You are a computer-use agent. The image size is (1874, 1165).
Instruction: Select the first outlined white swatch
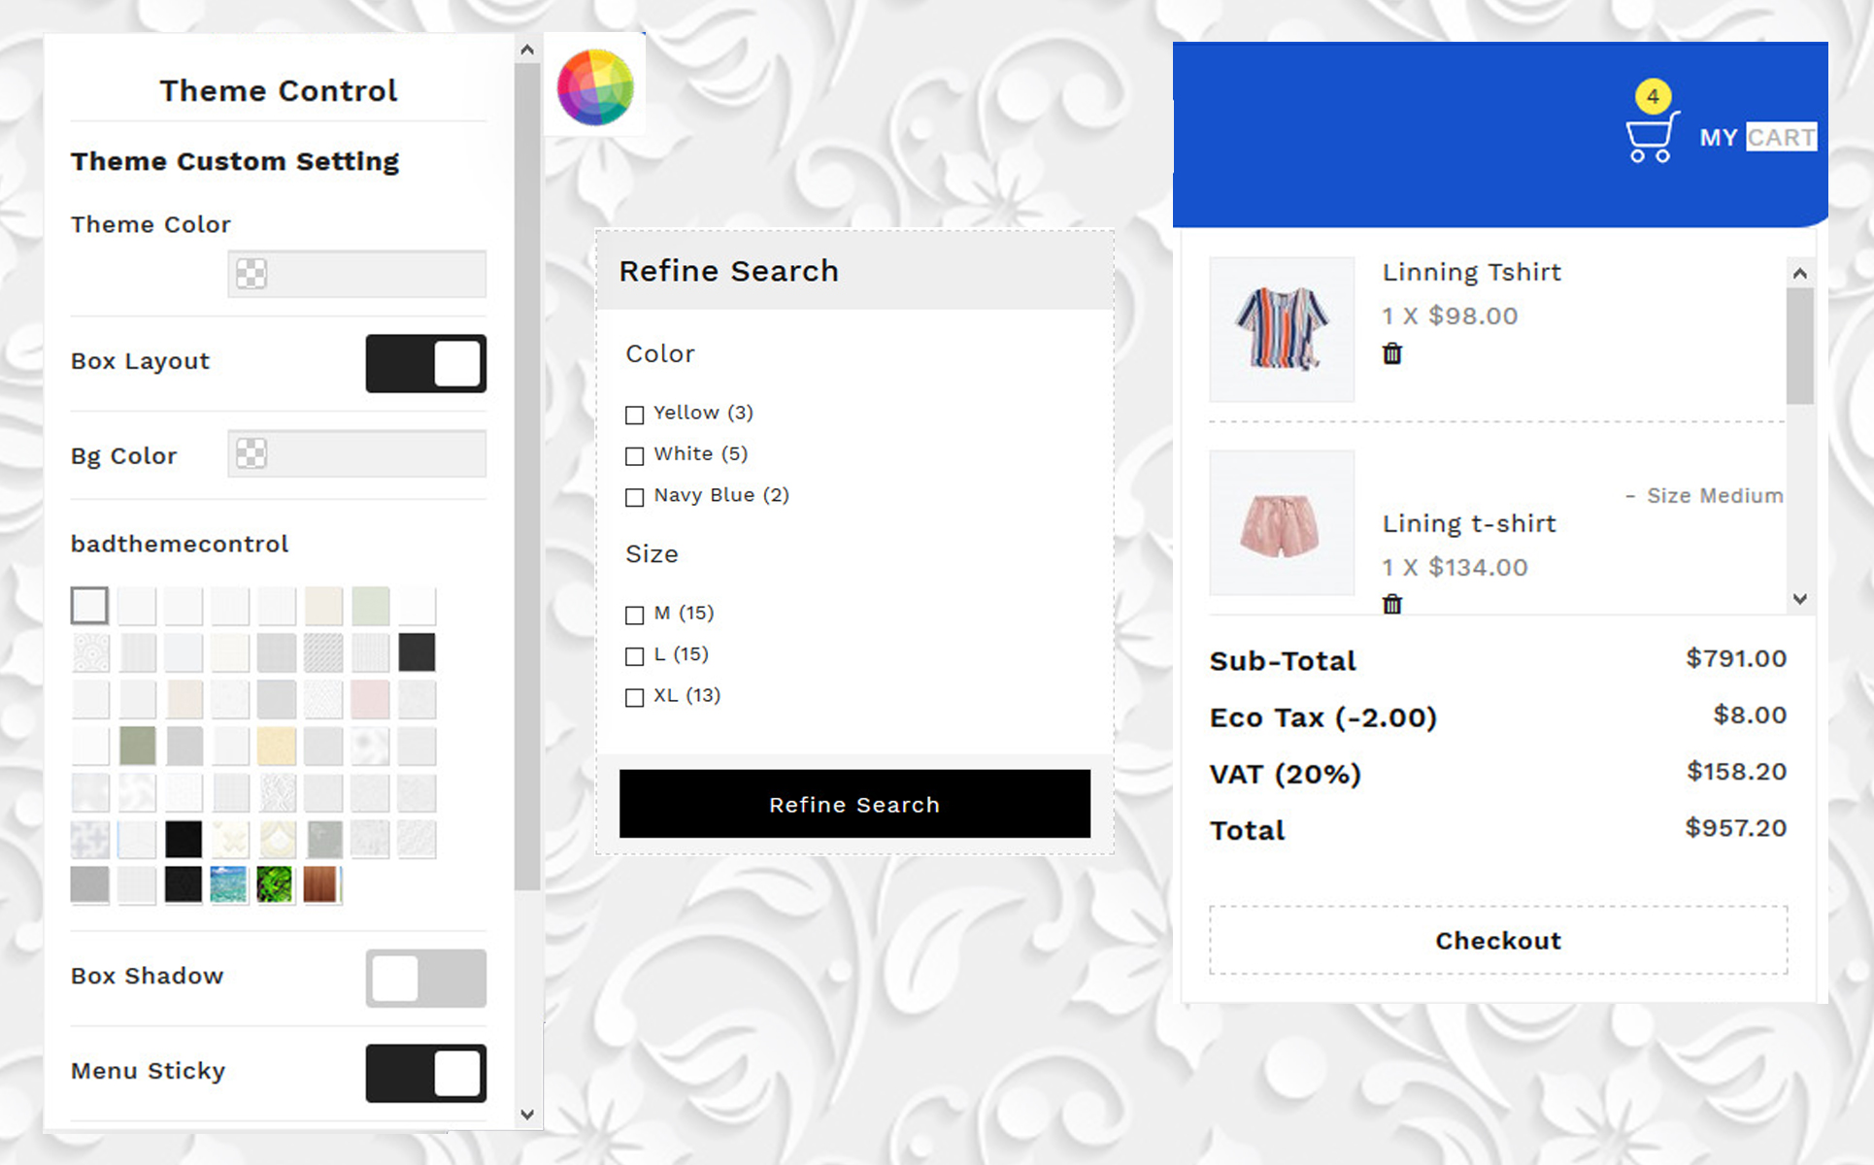click(89, 606)
